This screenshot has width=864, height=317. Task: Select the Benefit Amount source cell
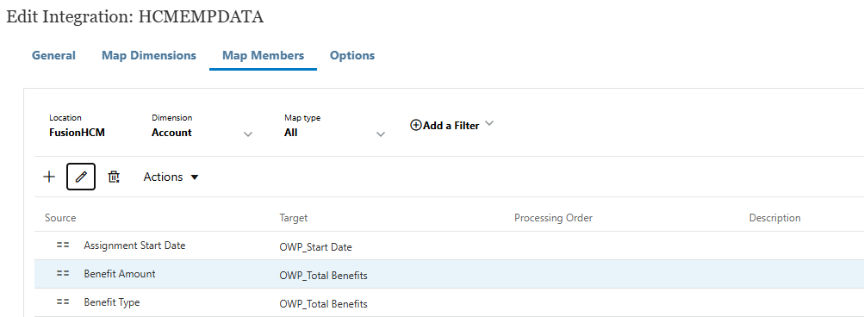[x=120, y=274]
